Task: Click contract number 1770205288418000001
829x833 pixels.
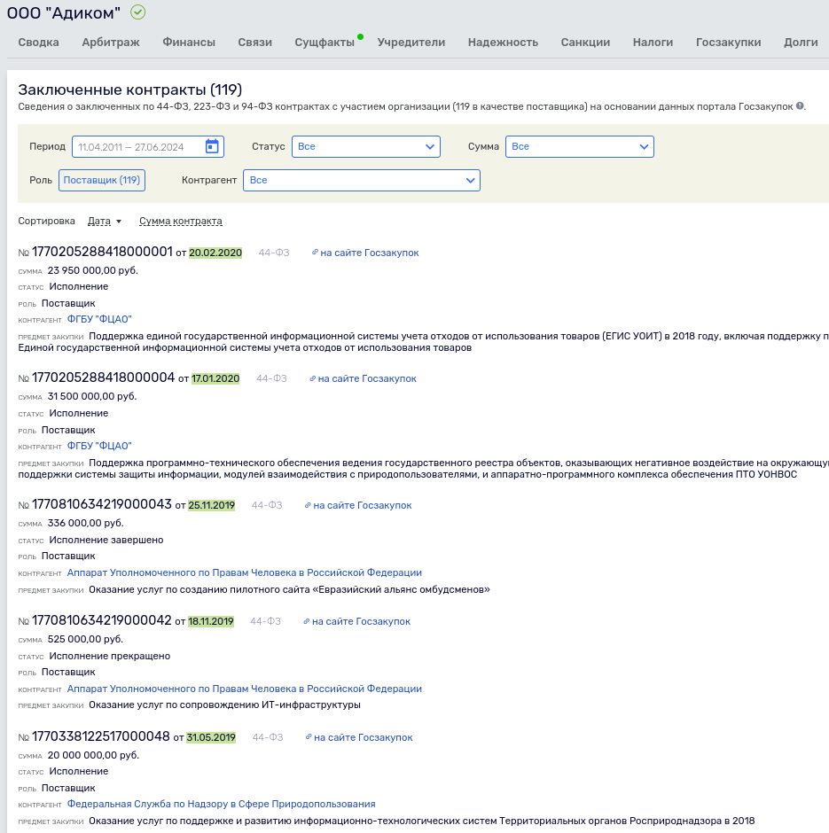Action: (102, 252)
